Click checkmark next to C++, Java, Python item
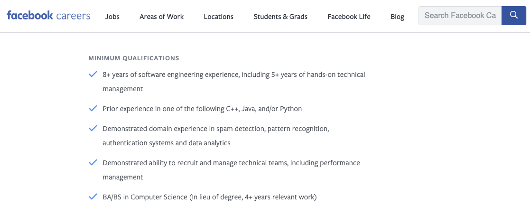Screen dimensions: 530x216 pos(93,109)
